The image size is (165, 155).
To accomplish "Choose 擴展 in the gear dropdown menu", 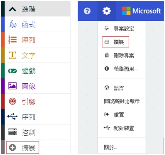I will [x=116, y=42].
